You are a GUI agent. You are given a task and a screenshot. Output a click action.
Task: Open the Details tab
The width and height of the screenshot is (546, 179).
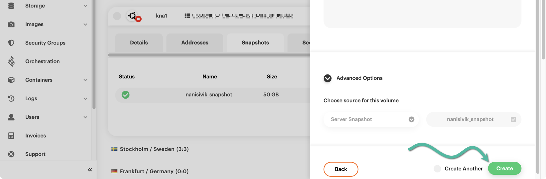(x=139, y=43)
